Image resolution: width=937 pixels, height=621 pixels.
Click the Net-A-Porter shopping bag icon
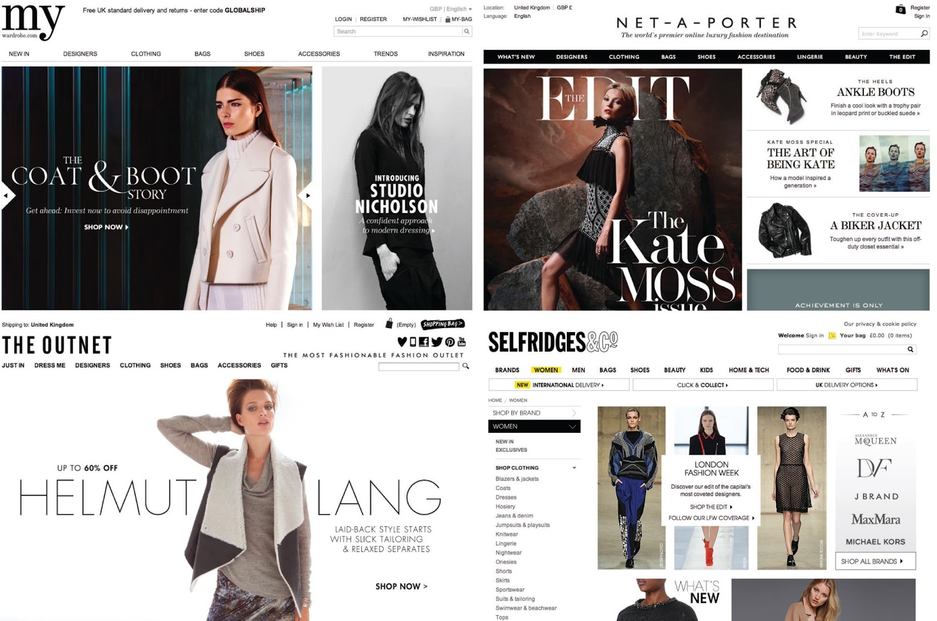pos(901,9)
